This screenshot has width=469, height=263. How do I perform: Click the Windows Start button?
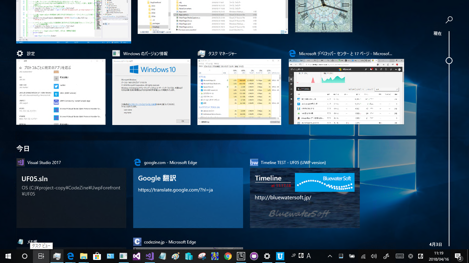8,256
